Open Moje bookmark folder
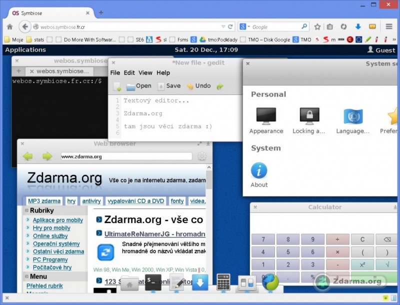The image size is (400, 305). pos(14,39)
